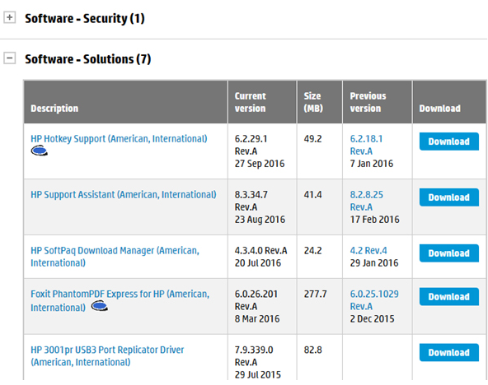Click the 49.2 size value
488x385 pixels.
(312, 139)
